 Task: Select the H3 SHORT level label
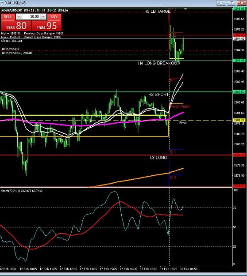pyautogui.click(x=158, y=95)
